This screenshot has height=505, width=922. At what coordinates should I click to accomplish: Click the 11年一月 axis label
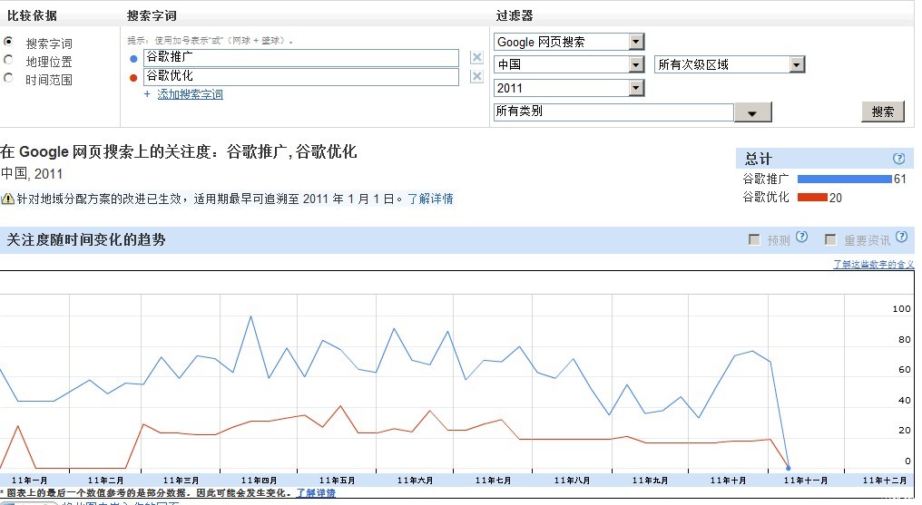29,481
